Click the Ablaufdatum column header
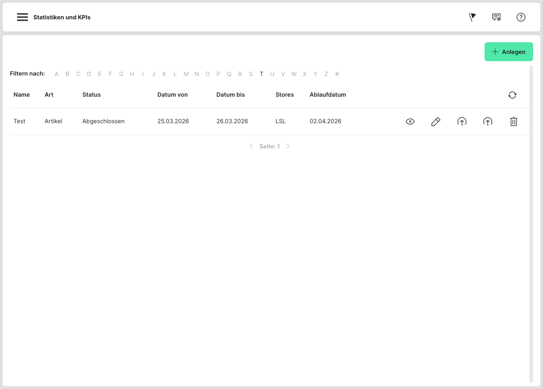Screen dimensions: 543x389 (328, 95)
